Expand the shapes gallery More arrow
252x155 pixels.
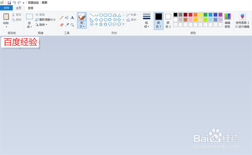123,24
